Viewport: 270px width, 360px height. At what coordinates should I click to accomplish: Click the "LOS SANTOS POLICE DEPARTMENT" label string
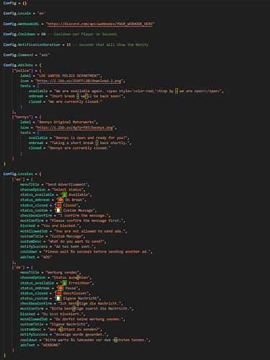coord(69,76)
